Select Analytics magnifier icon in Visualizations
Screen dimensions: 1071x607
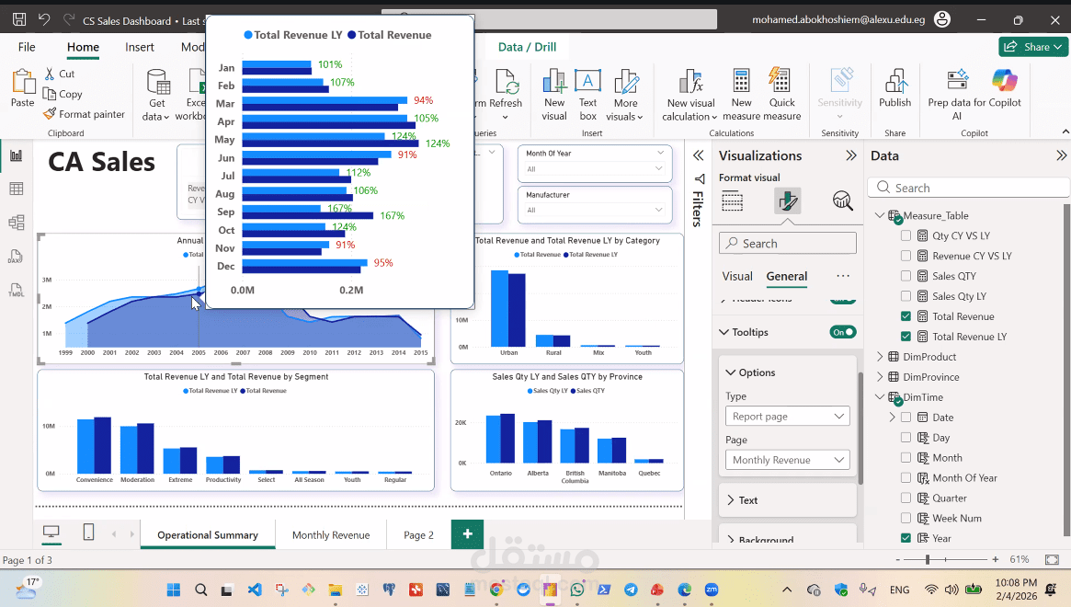(842, 201)
